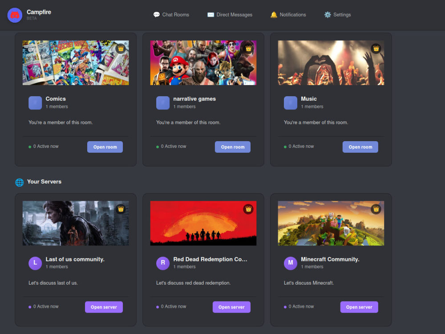Open room for Comics
Viewport: 445px width, 334px height.
pos(105,147)
